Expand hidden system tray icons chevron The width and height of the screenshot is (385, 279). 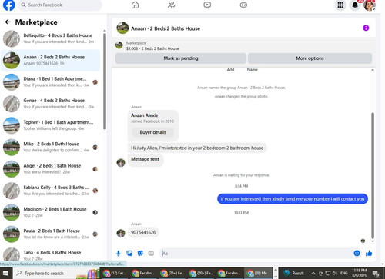point(313,273)
